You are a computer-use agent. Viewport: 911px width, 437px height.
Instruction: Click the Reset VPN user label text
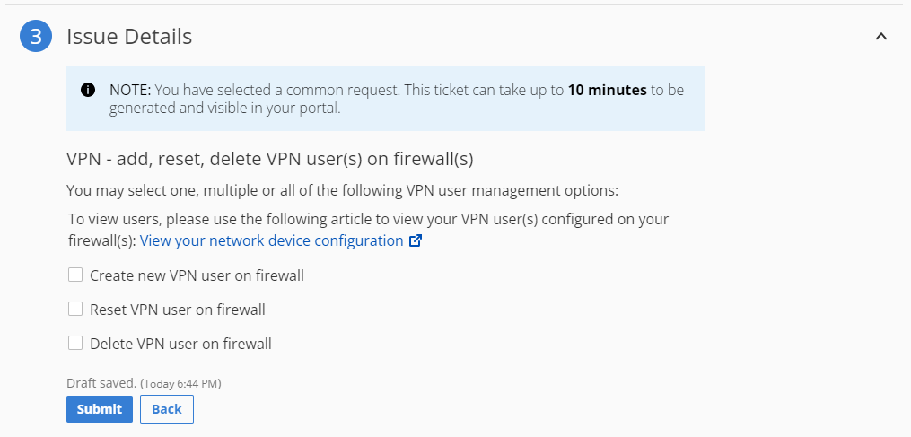[177, 310]
